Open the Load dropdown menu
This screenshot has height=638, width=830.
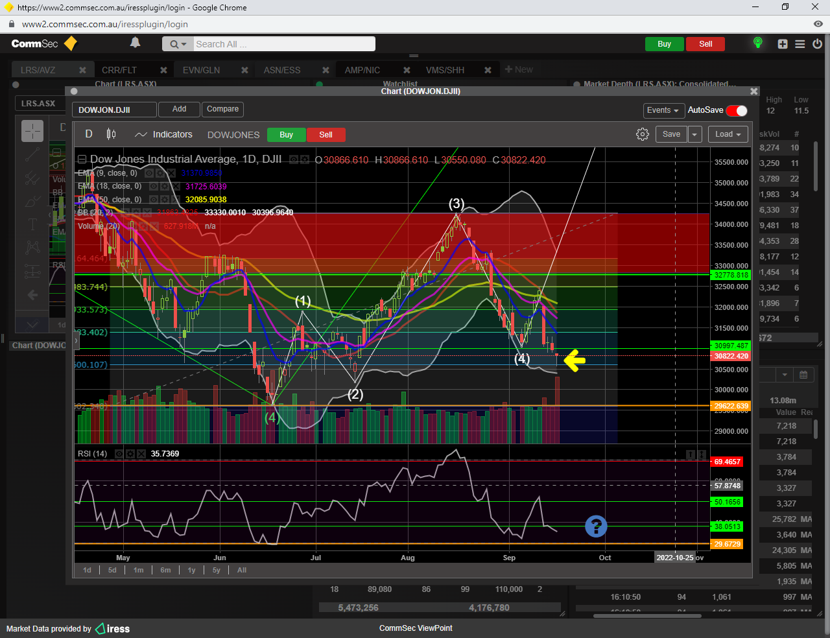[728, 134]
